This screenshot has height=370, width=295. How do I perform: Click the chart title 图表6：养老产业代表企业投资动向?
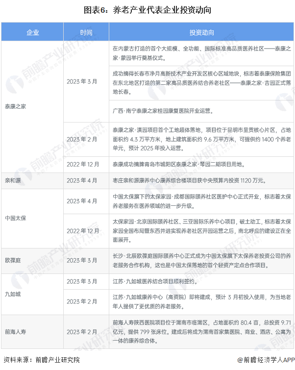[147, 10]
